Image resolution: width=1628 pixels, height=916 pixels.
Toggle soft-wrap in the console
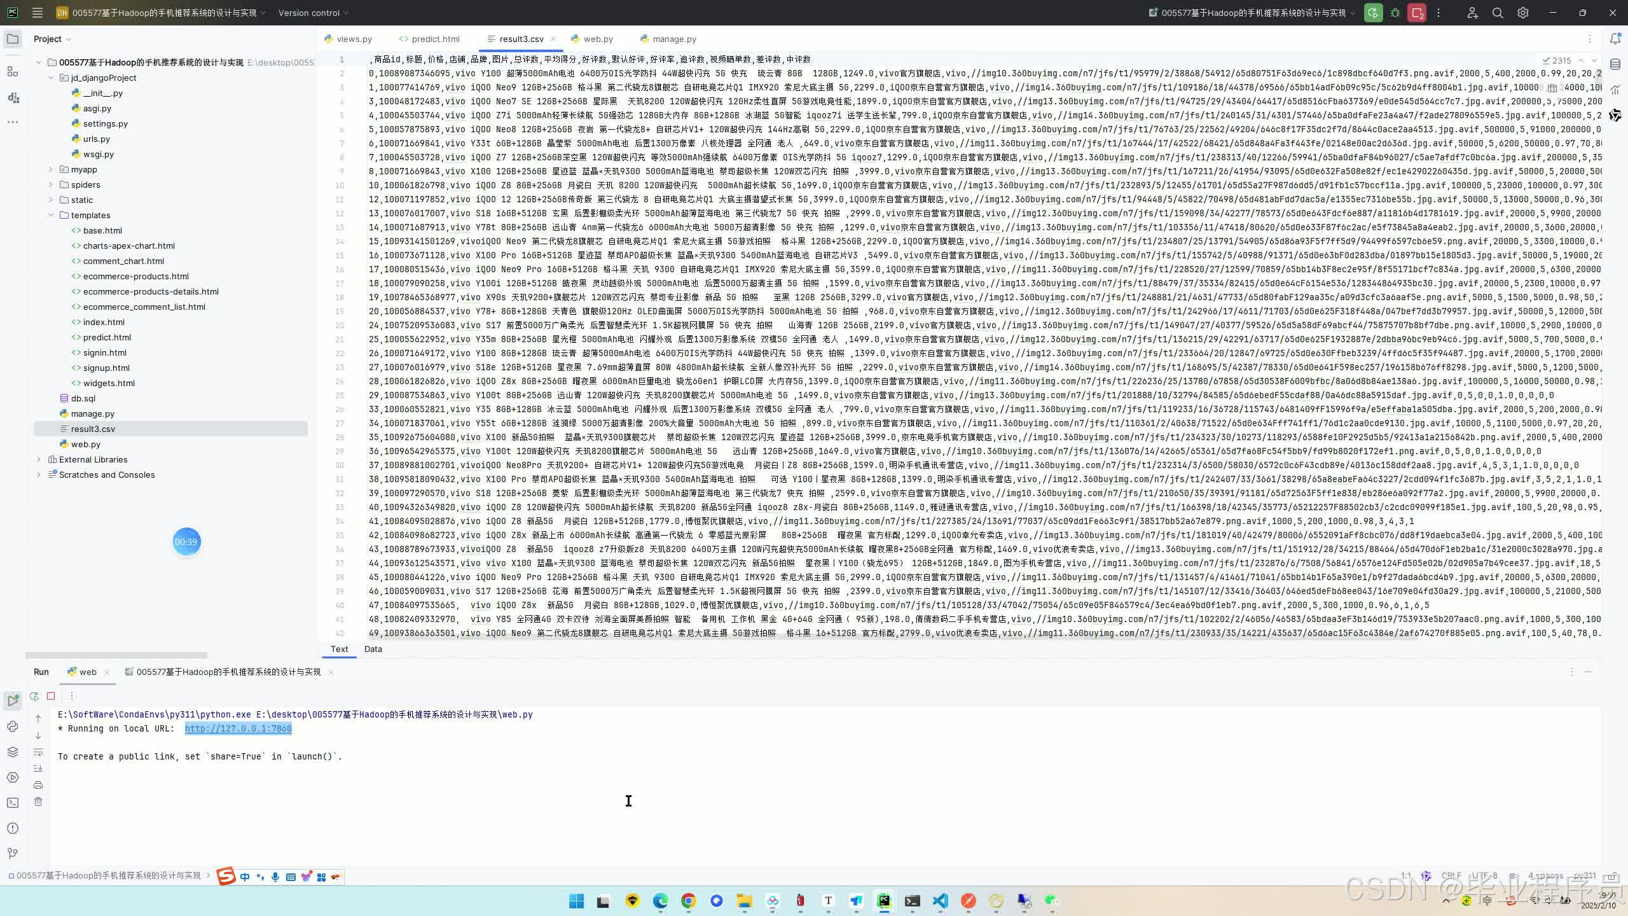tap(38, 752)
